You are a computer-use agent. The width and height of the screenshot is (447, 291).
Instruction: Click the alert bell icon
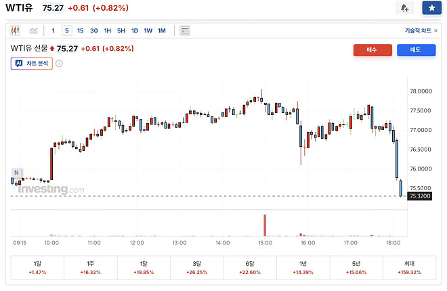click(404, 8)
